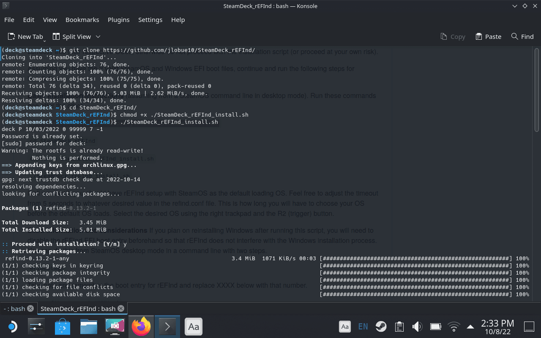Open the Find search tool
The width and height of the screenshot is (541, 338).
pos(522,37)
